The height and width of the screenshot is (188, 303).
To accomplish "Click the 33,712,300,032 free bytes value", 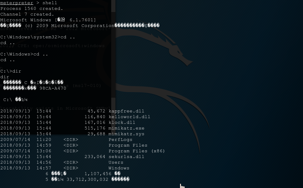I will (87, 180).
